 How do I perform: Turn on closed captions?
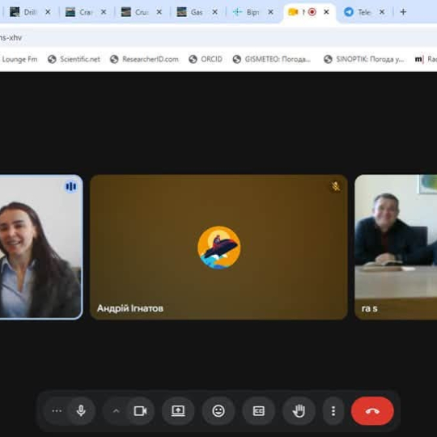tap(259, 411)
